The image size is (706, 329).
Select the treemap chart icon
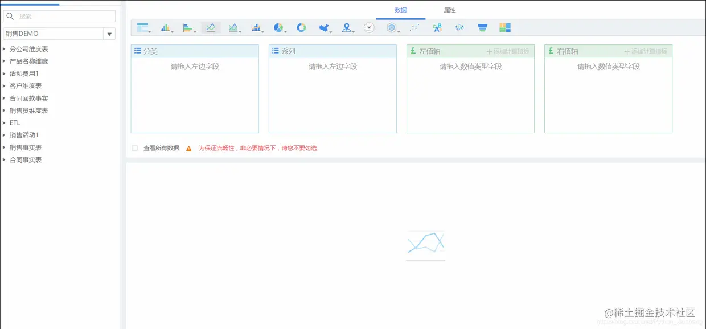(x=505, y=28)
